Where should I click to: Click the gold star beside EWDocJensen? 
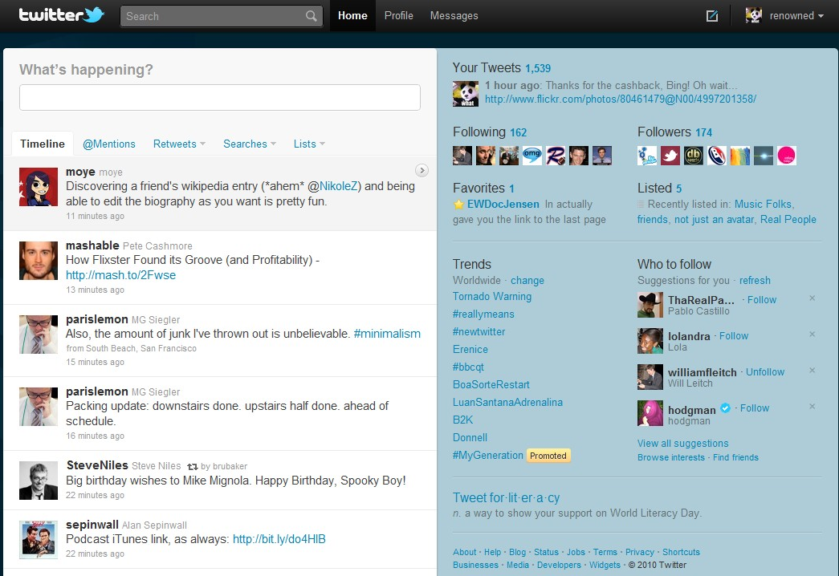(x=458, y=205)
